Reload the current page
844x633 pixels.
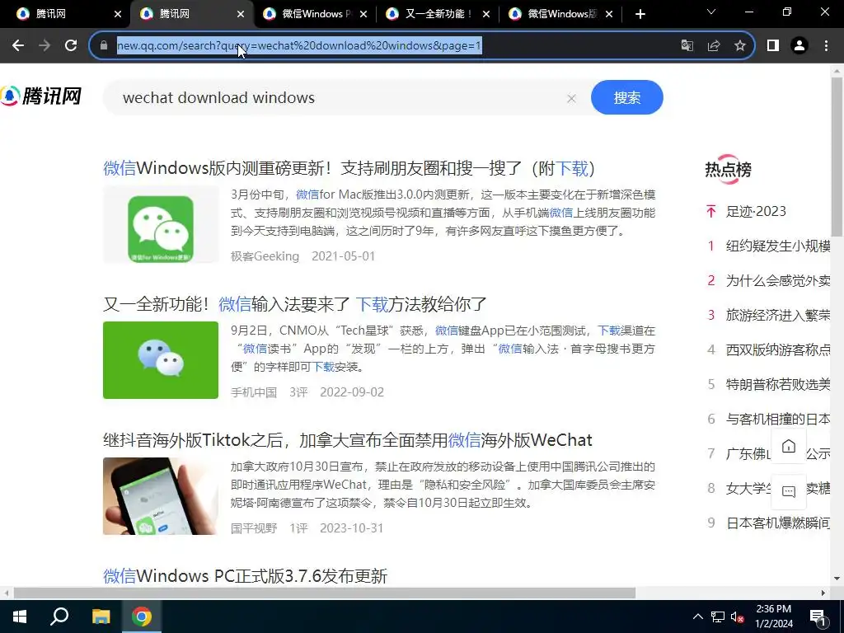point(71,46)
